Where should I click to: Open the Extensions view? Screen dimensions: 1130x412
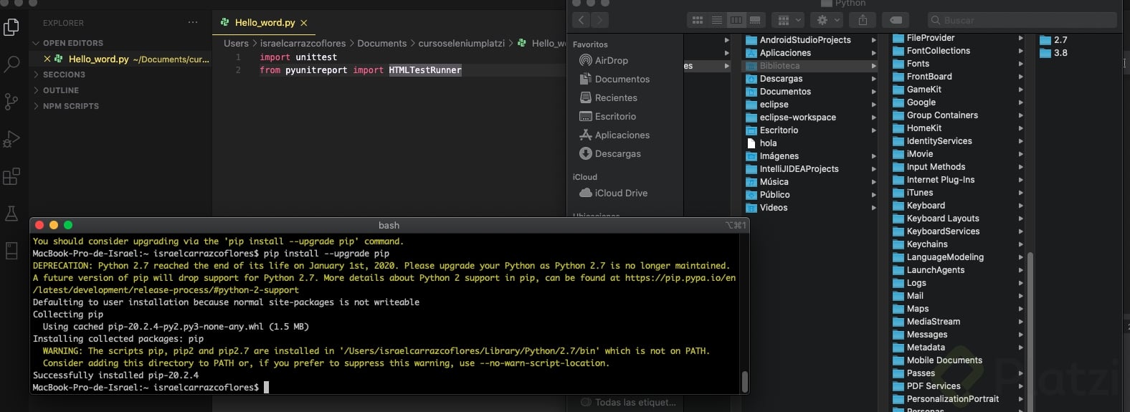click(x=11, y=176)
